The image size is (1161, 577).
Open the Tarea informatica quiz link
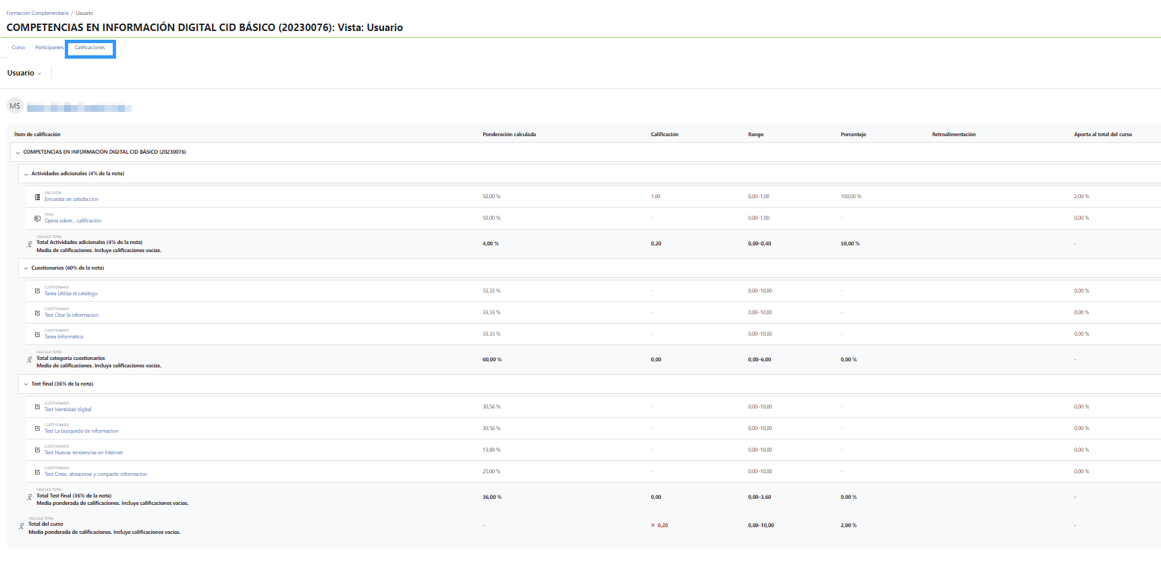pyautogui.click(x=63, y=337)
